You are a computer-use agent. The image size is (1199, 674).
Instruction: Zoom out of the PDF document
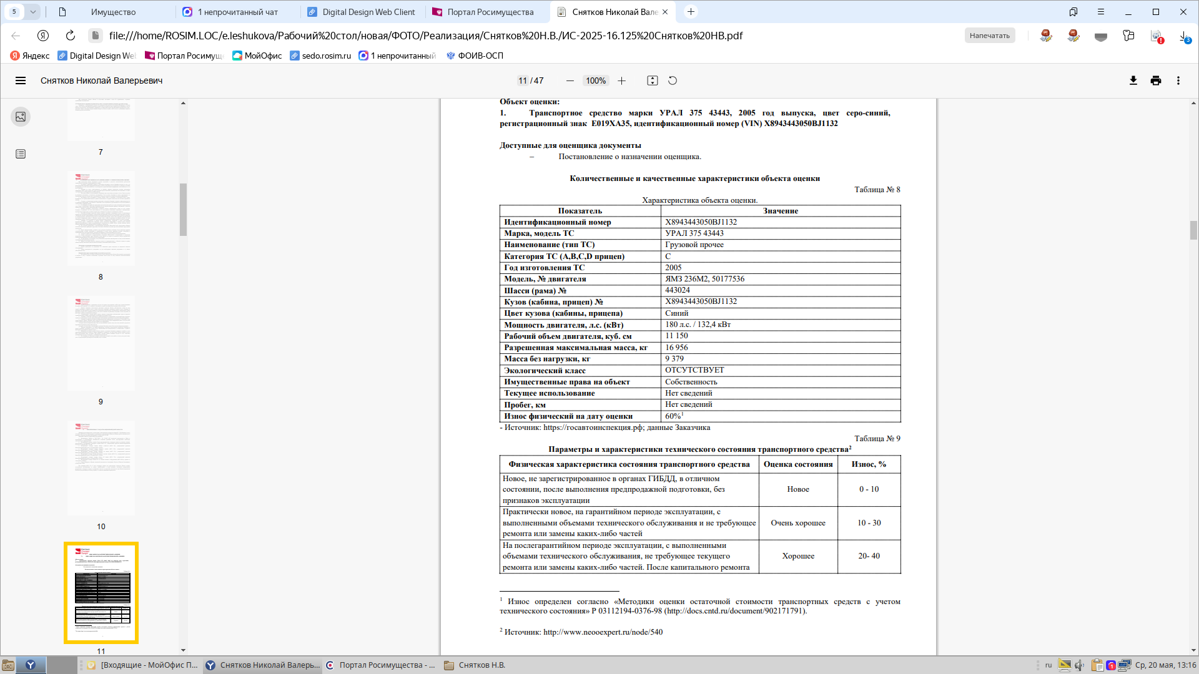570,81
